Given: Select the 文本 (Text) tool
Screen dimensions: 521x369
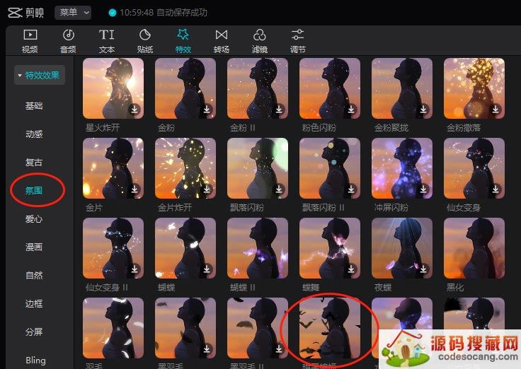Looking at the screenshot, I should coord(106,40).
